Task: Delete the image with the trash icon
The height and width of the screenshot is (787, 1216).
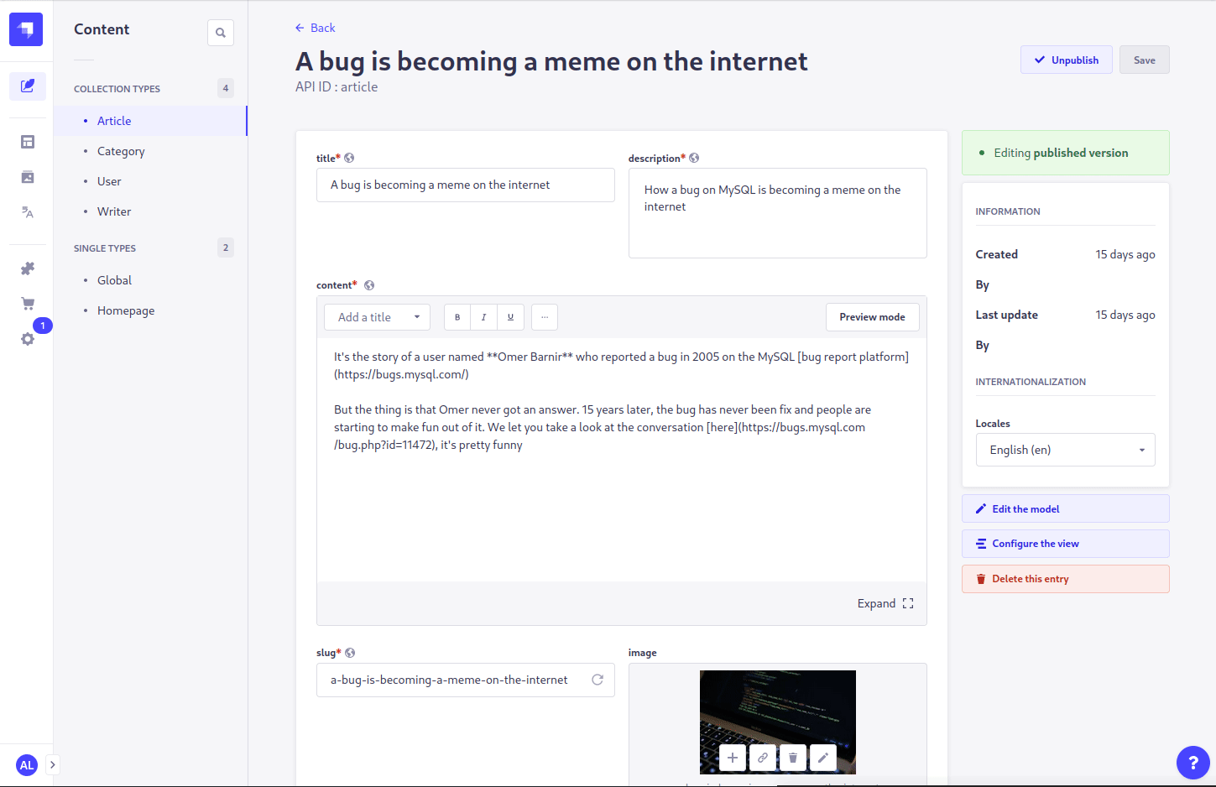Action: (792, 757)
